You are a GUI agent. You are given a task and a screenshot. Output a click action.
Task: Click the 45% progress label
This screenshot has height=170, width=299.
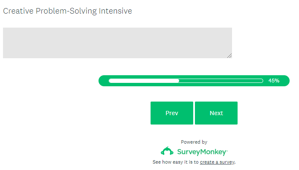point(274,81)
